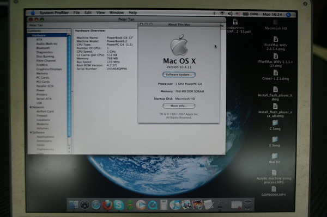Click the menu bar clock Mon 16:24

pos(272,14)
